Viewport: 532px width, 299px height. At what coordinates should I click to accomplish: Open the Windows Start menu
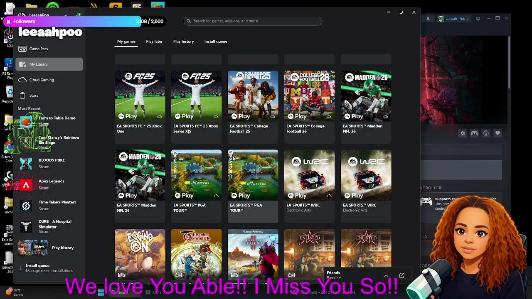tap(101, 292)
